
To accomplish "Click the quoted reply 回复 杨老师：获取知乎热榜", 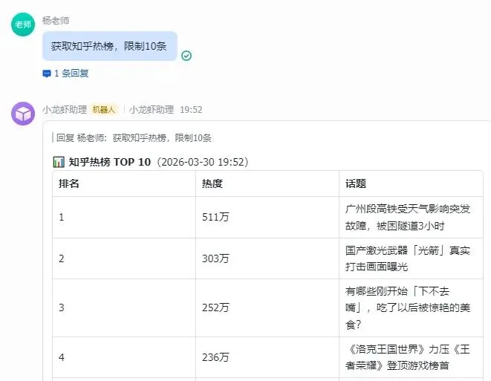I will click(134, 137).
